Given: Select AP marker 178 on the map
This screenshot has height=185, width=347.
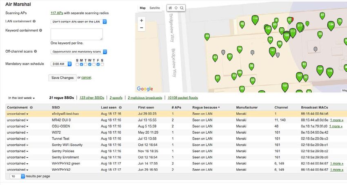Looking at the screenshot, I should [330, 72].
